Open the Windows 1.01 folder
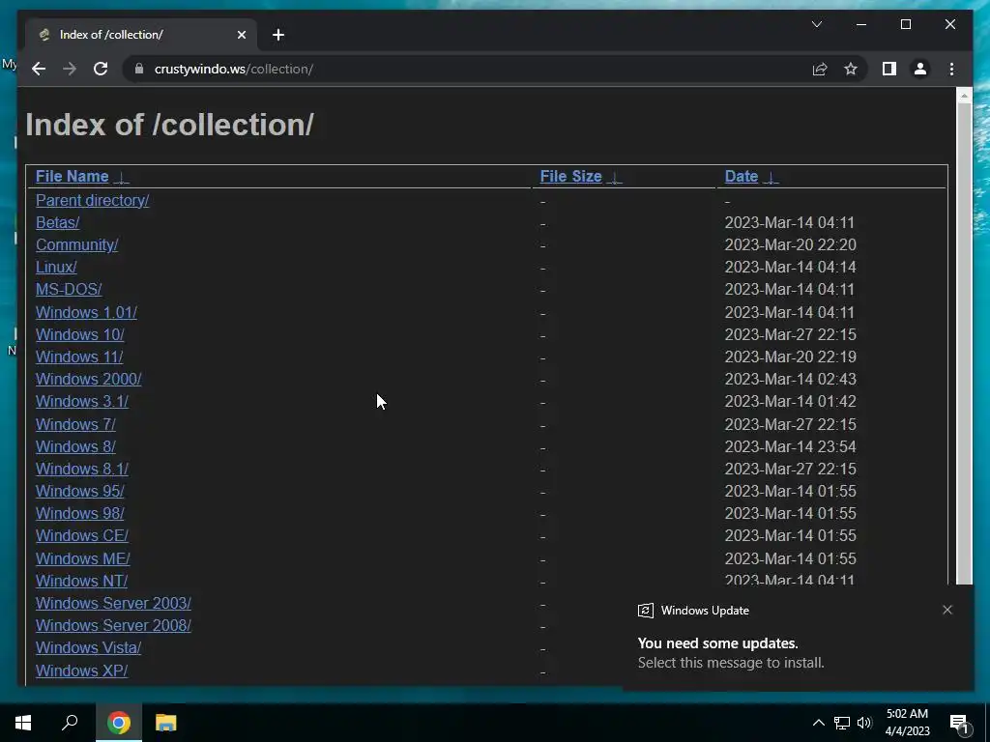 (86, 312)
